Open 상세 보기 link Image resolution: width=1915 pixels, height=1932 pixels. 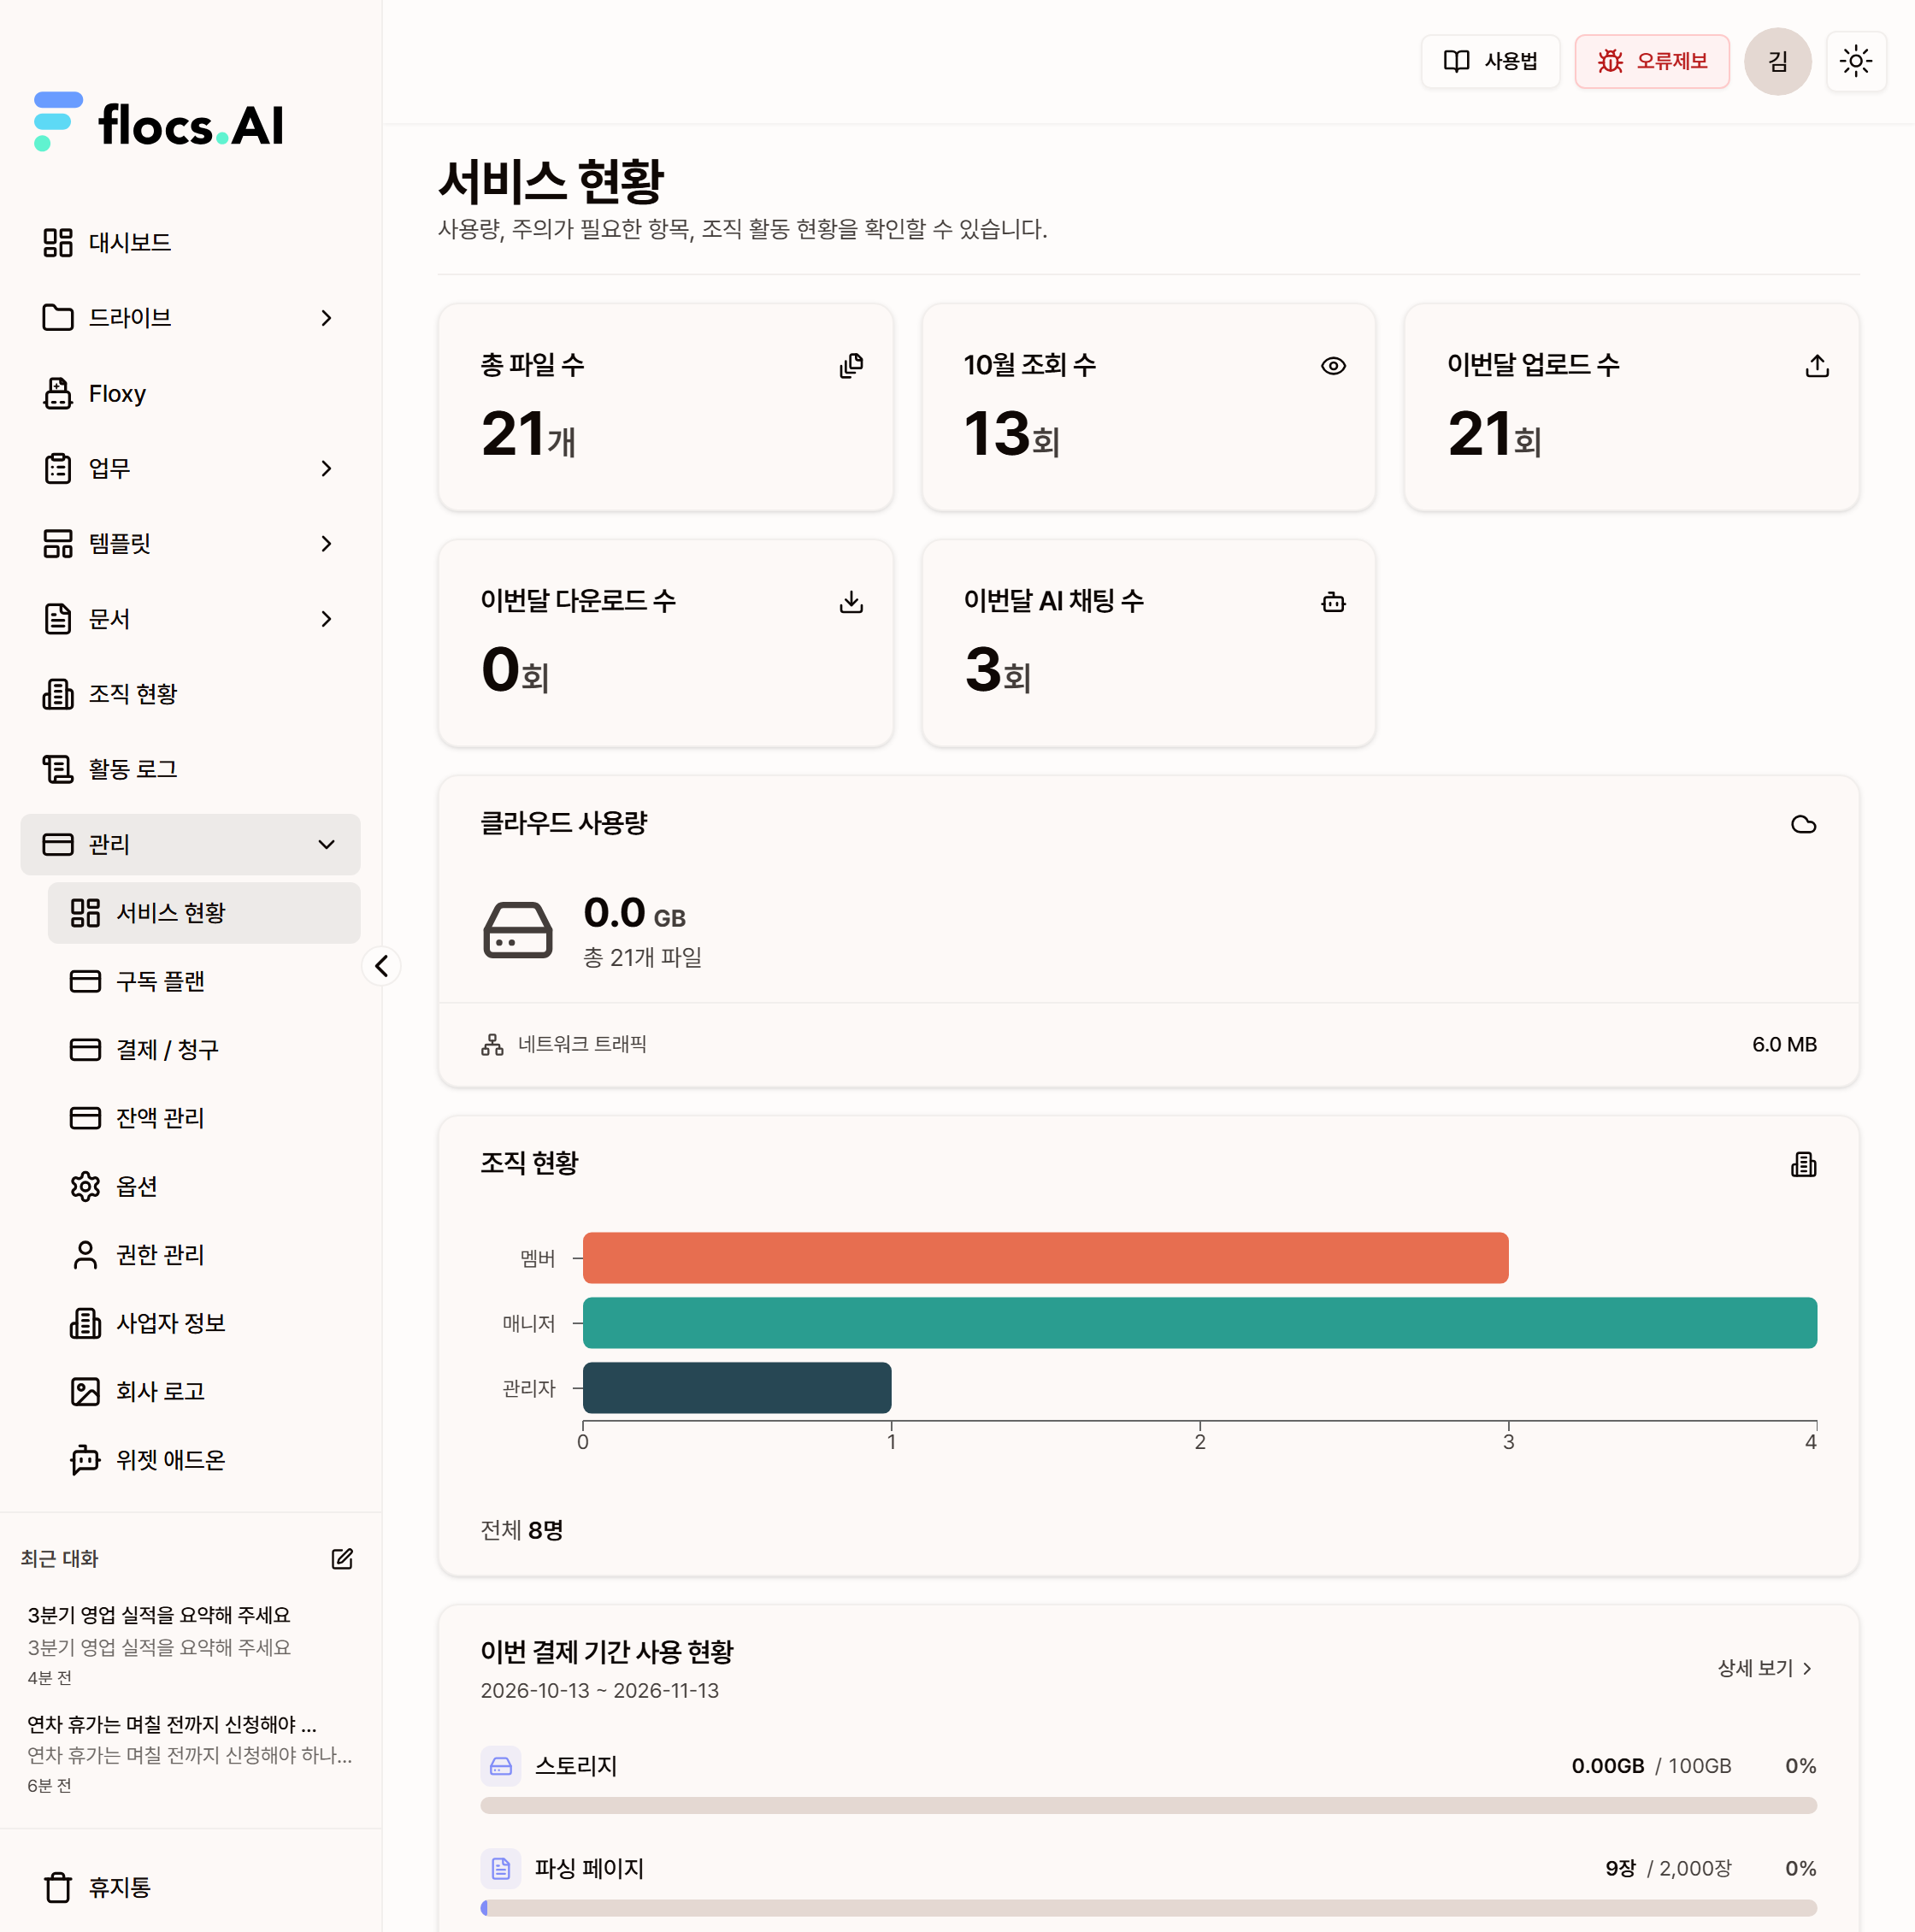tap(1765, 1668)
